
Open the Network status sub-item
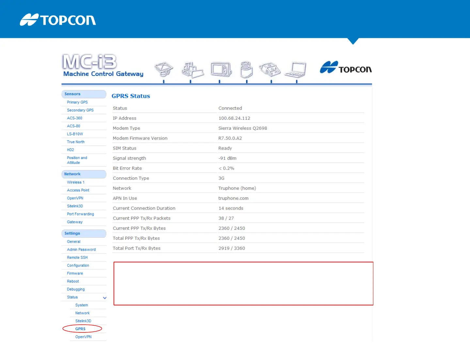click(x=82, y=313)
